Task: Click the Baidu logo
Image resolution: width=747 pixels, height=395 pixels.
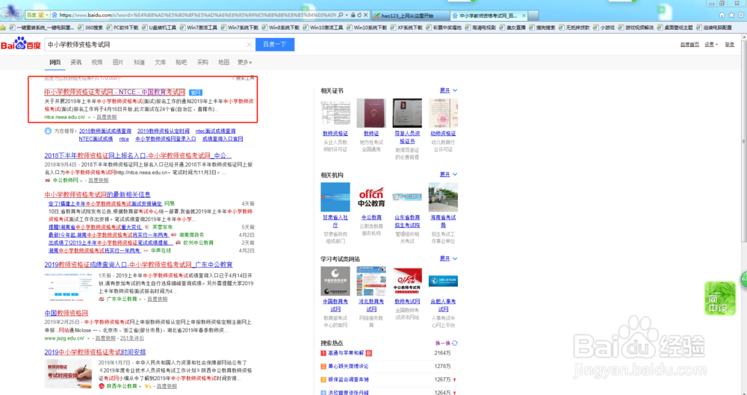Action: pyautogui.click(x=20, y=44)
